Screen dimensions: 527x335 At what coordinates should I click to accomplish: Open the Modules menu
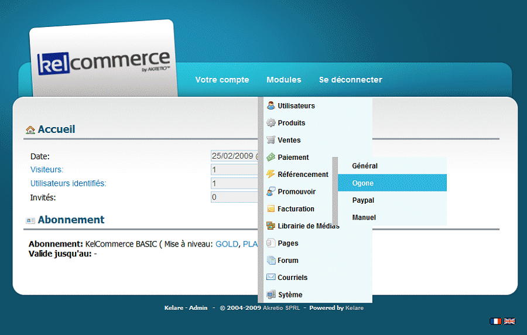[x=283, y=80]
